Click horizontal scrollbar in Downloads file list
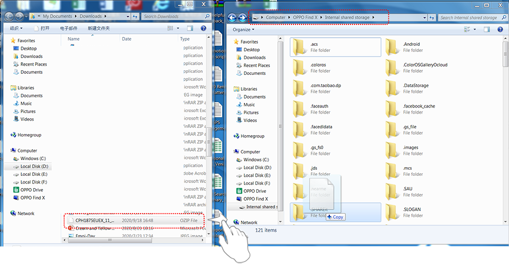Screen dimensions: 509x264 point(110,240)
